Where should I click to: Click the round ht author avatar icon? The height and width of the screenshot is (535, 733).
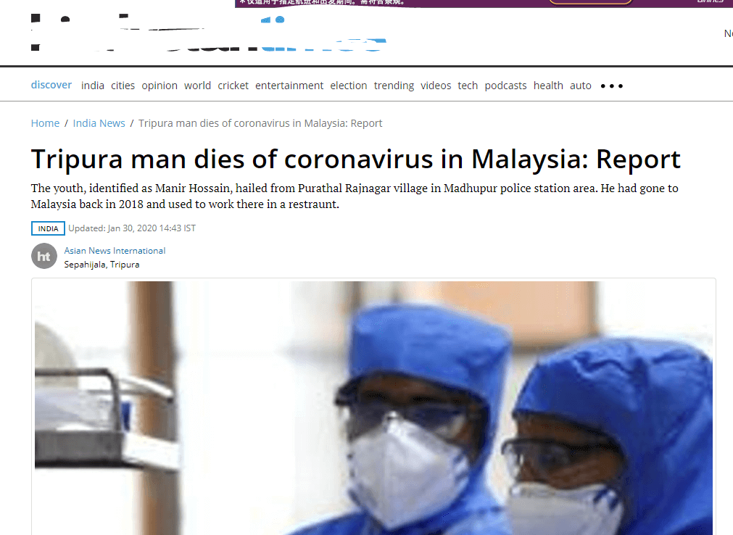coord(44,256)
